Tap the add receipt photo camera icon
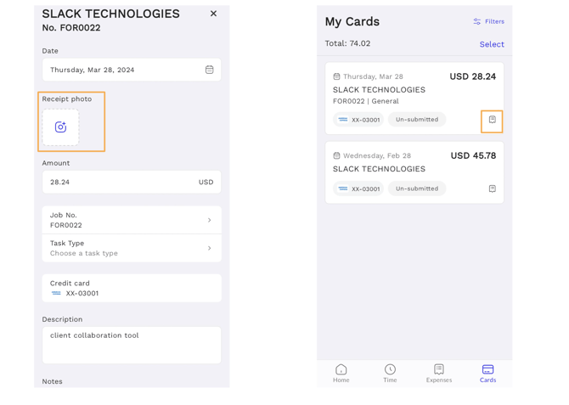 point(60,127)
